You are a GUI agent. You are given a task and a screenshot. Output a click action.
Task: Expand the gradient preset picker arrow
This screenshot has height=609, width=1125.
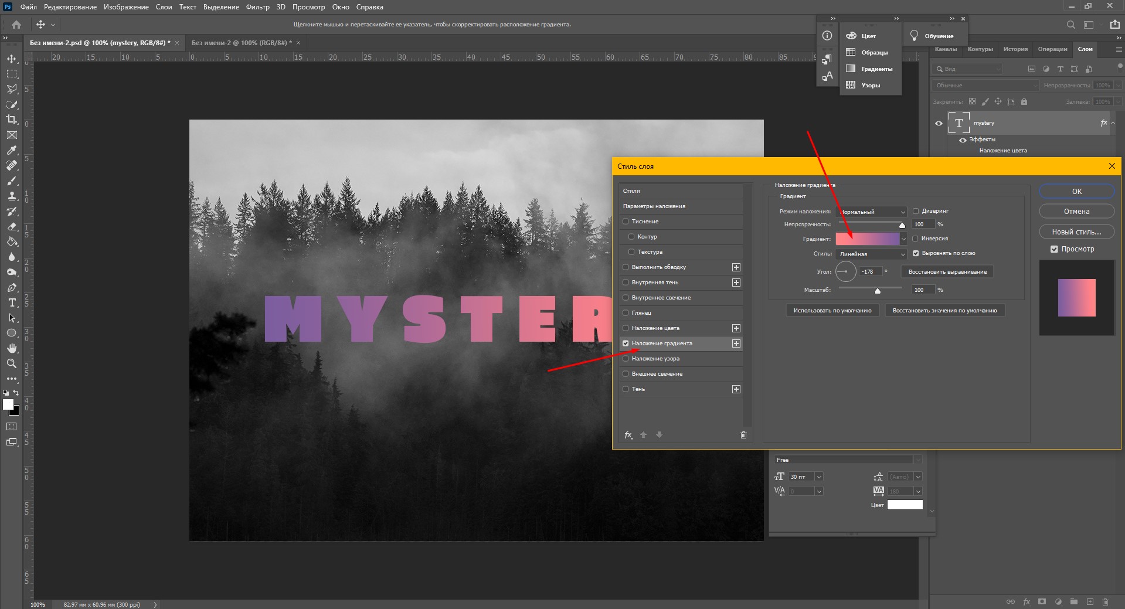pos(903,239)
